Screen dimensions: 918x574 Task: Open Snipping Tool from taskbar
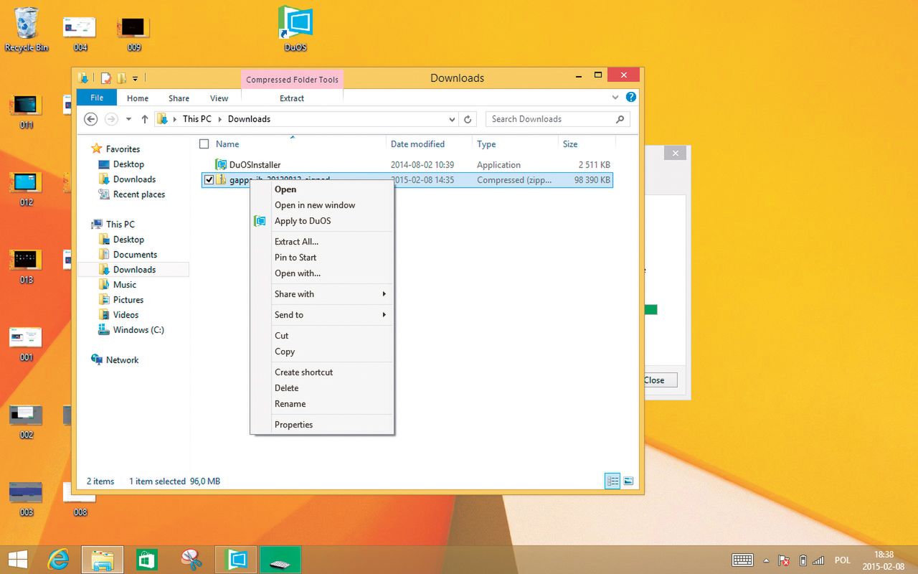tap(191, 560)
